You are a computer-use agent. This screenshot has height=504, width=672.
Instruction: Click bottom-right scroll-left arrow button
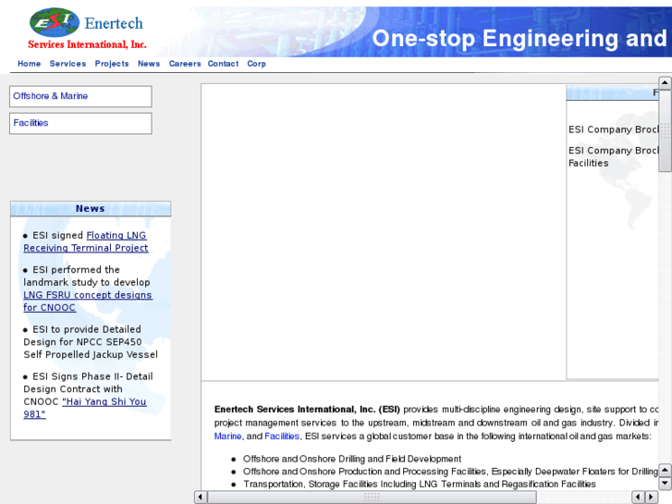[x=639, y=498]
